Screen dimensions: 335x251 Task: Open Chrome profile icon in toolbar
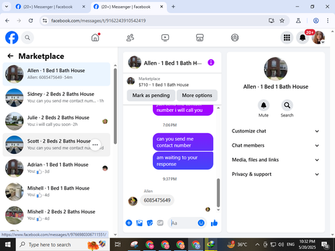click(x=316, y=21)
